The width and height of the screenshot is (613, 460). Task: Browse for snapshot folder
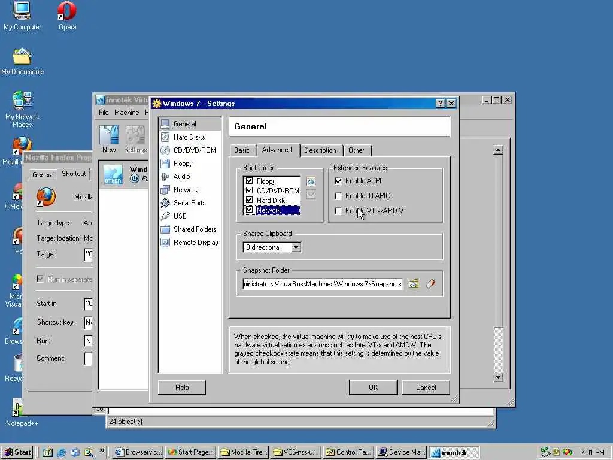(414, 284)
